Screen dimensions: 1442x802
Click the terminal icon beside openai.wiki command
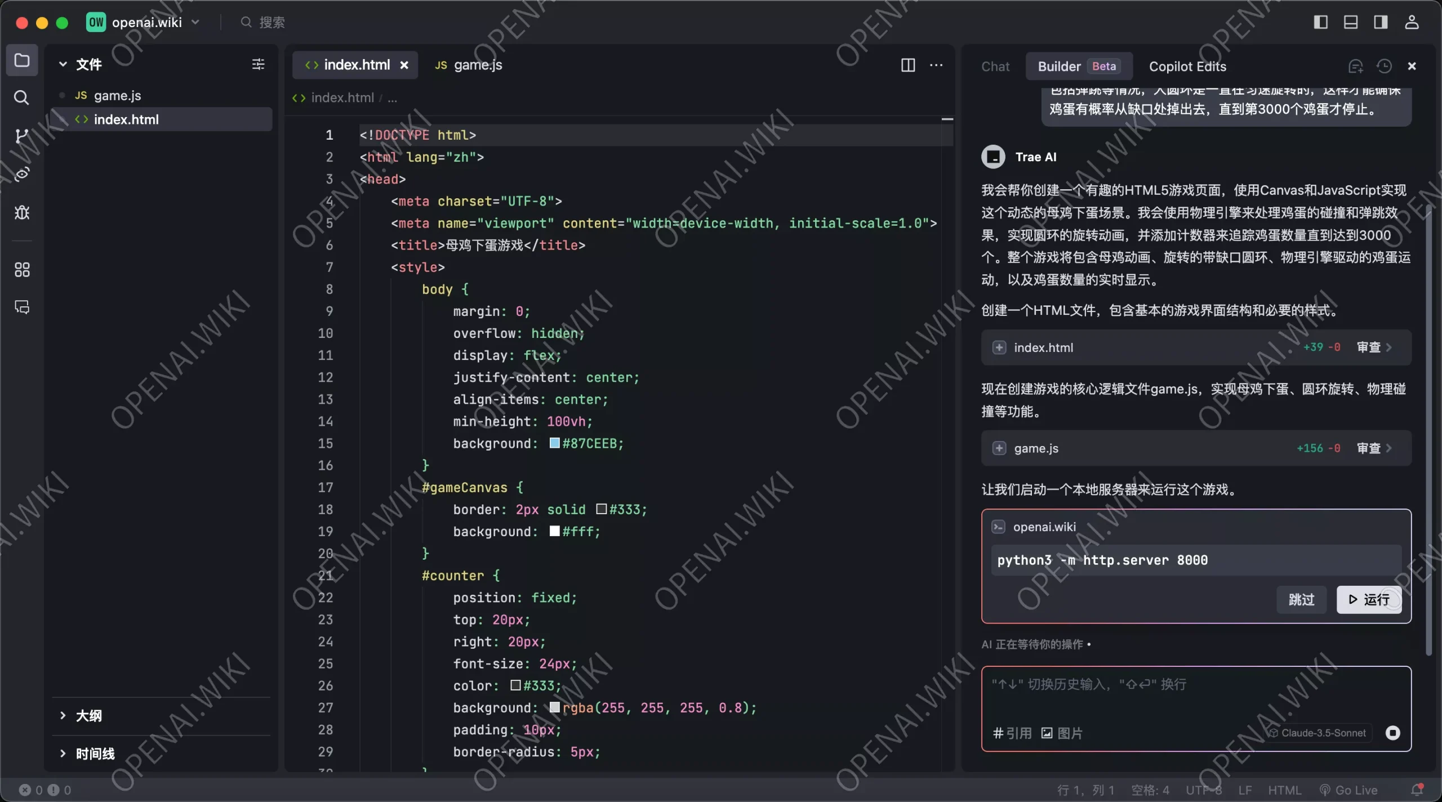[998, 527]
